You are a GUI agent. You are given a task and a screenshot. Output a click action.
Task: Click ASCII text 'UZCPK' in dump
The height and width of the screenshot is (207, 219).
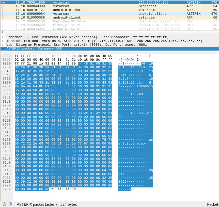(x=123, y=90)
